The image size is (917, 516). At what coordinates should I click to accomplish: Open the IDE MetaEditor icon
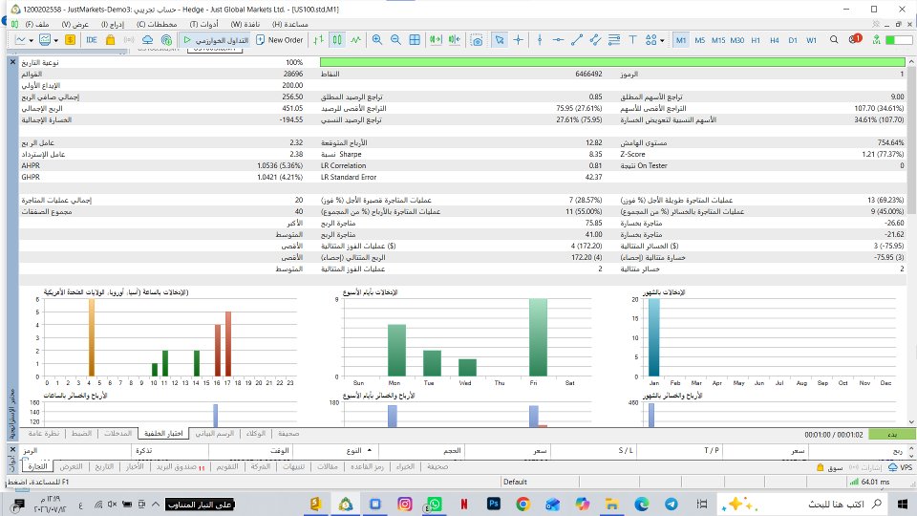92,40
